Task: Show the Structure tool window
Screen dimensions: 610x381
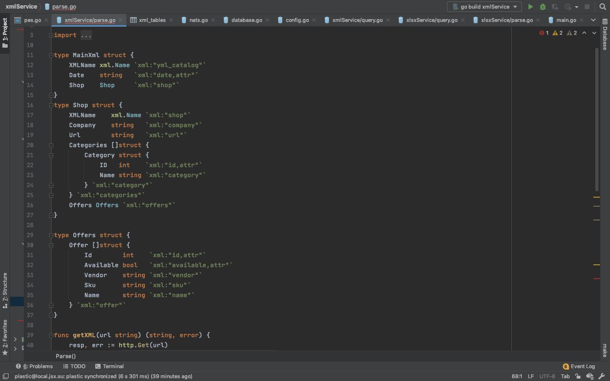Action: coord(5,288)
